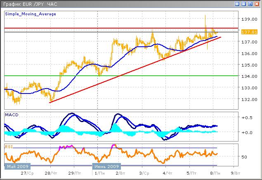The width and height of the screenshot is (262, 180).
Task: Click the Июнь 2009 month marker
Action: click(104, 166)
